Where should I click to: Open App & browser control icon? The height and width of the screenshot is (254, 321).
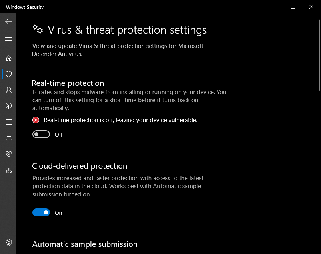[x=8, y=122]
